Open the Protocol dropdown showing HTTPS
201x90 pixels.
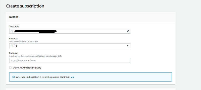point(70,46)
